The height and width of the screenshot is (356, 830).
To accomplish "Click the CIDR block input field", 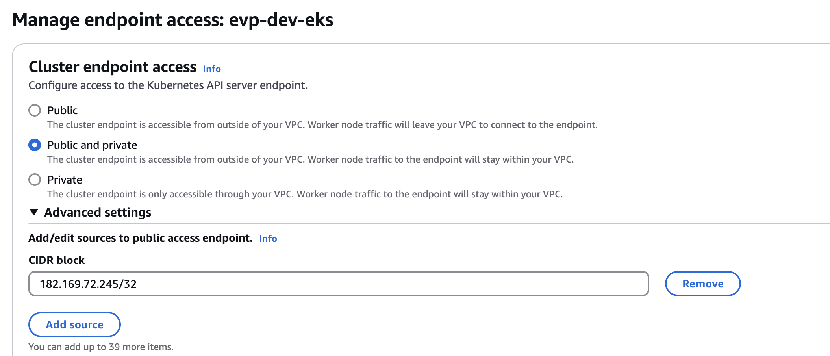I will tap(338, 284).
